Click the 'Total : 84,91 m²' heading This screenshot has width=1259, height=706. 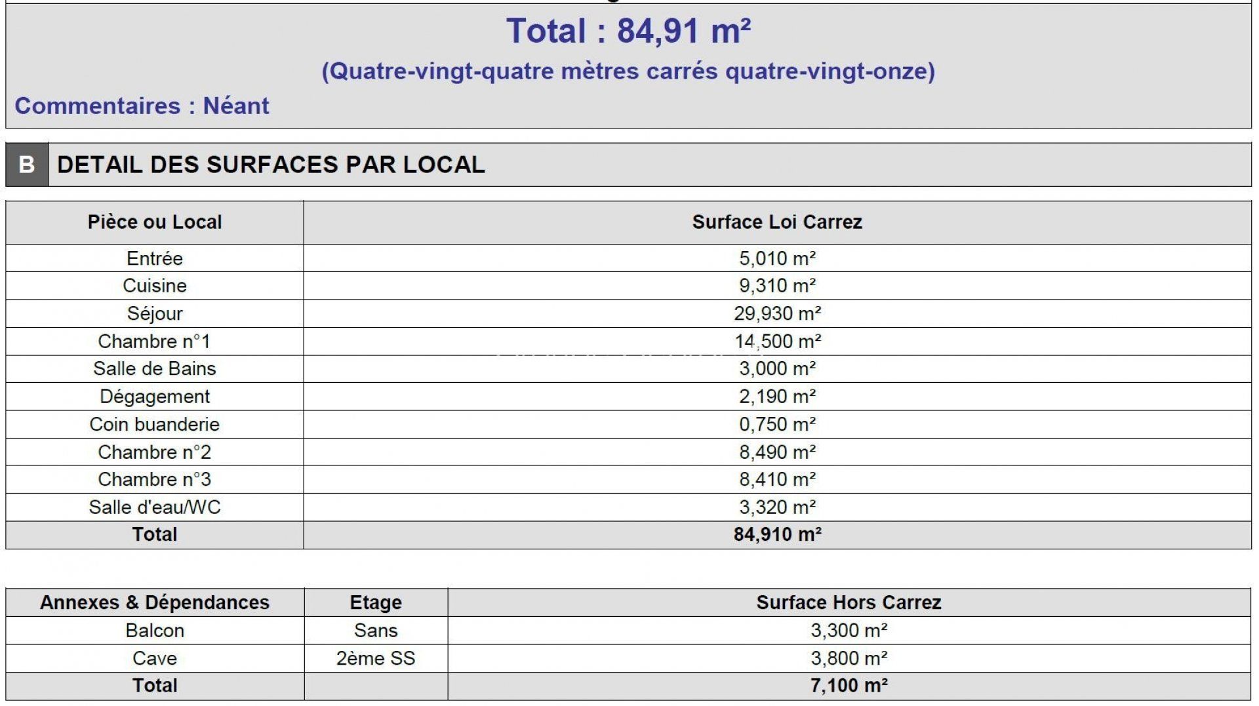[x=628, y=31]
